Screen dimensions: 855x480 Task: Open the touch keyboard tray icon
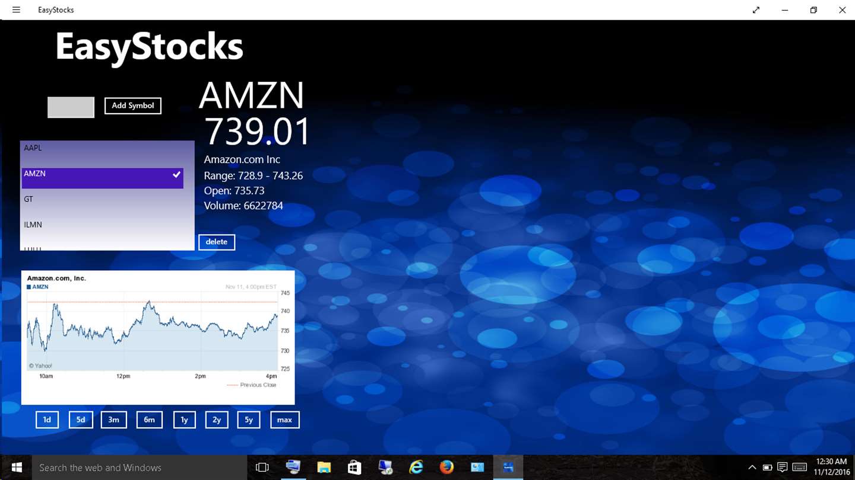point(799,468)
